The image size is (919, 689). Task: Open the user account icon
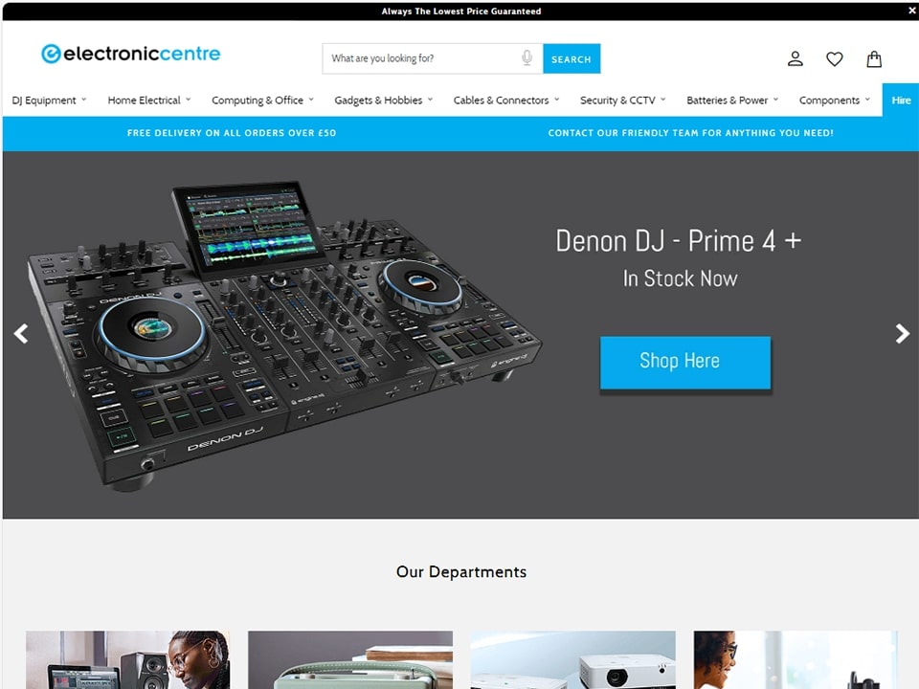coord(795,58)
